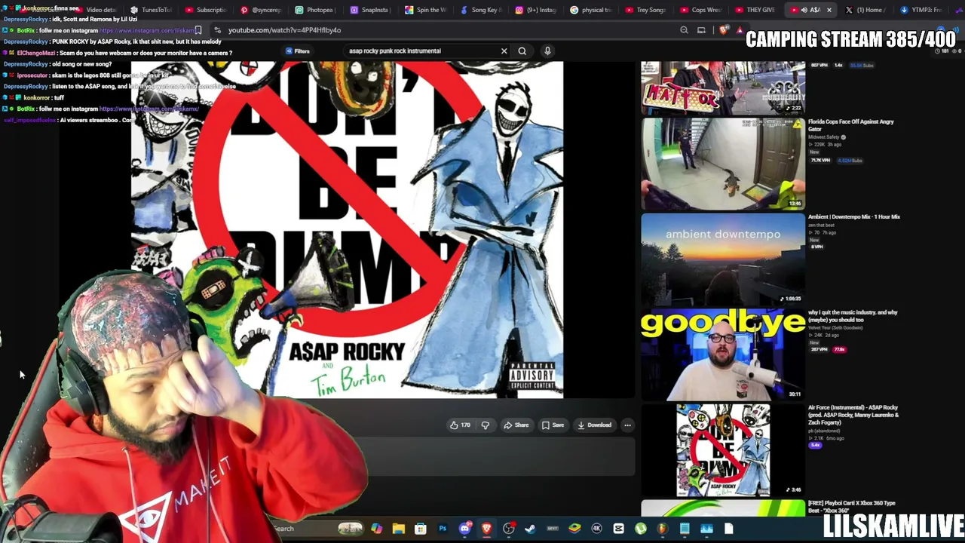Click the Brave browser taskbar icon
Screen dimensions: 965x543
pos(486,529)
